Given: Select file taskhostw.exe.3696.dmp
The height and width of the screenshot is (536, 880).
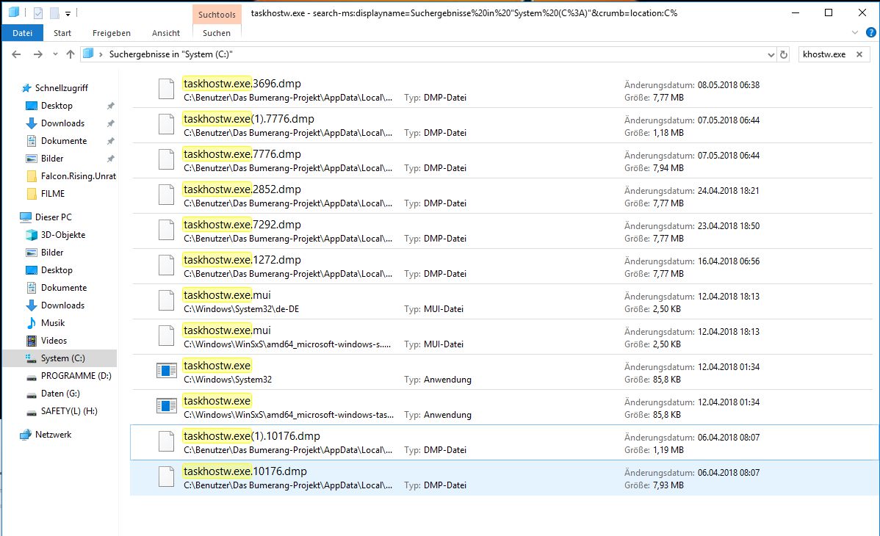Looking at the screenshot, I should [501, 90].
